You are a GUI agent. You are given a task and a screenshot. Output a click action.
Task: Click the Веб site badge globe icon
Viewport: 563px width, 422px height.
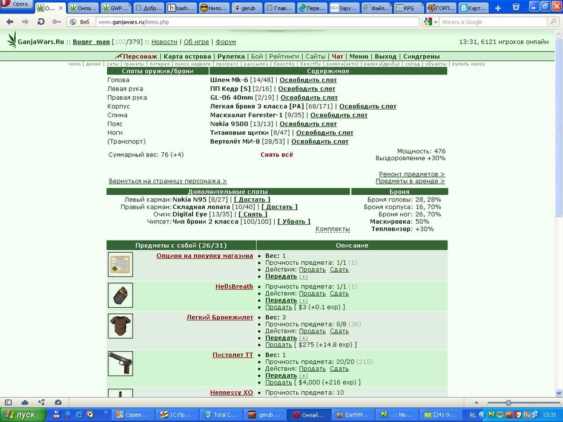click(73, 22)
